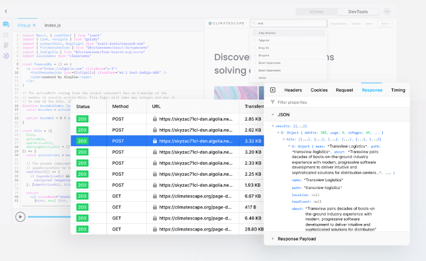Select the GET request row of 6.67 KB
The width and height of the screenshot is (426, 261).
167,196
